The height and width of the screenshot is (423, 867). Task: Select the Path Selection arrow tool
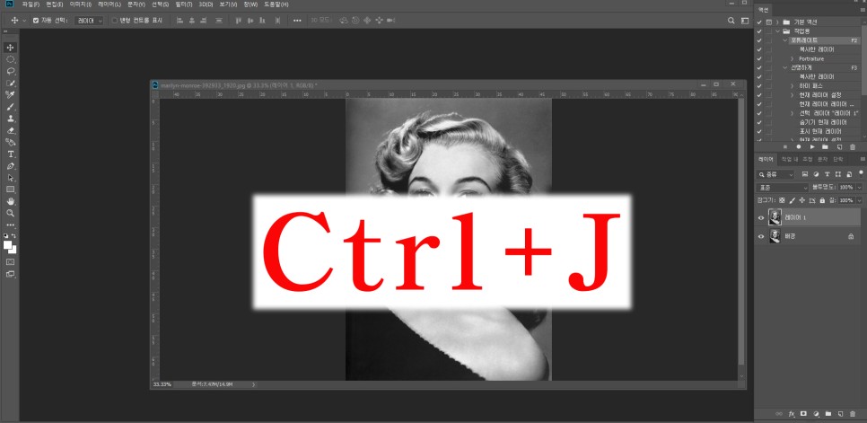(11, 178)
